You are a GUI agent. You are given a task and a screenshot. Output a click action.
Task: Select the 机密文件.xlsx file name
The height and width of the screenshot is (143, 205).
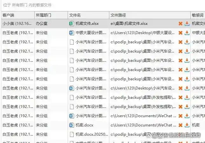[x=87, y=24]
